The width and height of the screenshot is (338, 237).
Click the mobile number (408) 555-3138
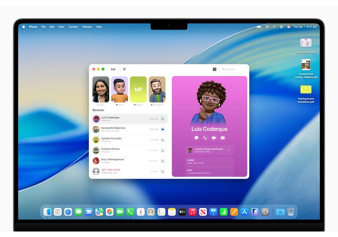pos(195,163)
